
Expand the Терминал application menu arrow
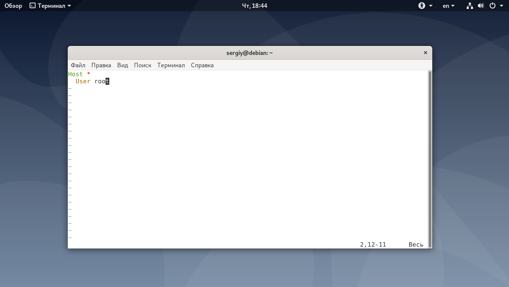coord(69,6)
